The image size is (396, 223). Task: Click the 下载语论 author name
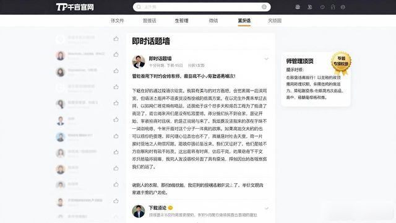point(157,208)
